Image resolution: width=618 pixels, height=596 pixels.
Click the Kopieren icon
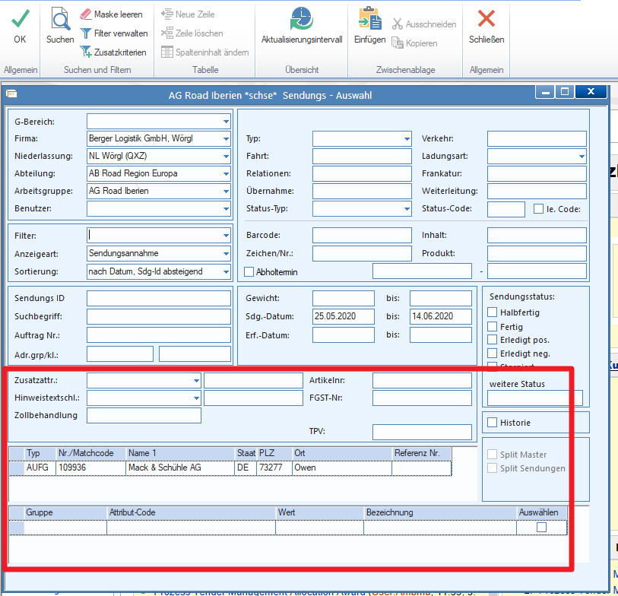pos(398,43)
